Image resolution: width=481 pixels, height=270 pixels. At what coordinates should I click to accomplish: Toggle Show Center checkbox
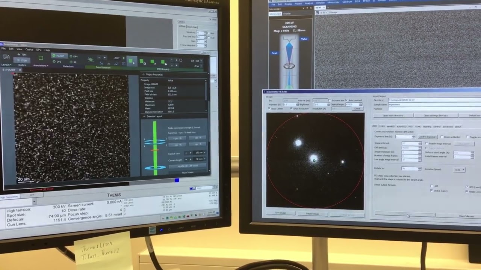tap(269, 108)
